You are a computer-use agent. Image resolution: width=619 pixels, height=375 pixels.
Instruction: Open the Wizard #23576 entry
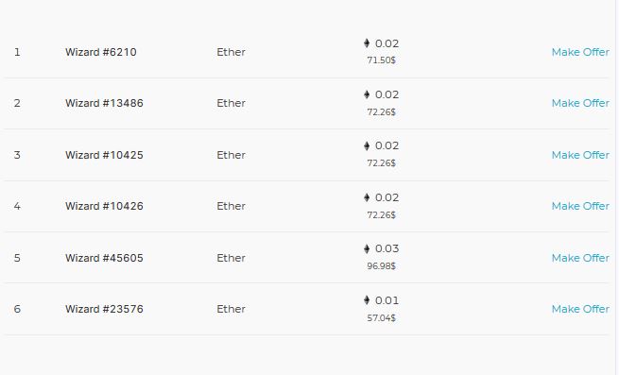pos(104,309)
